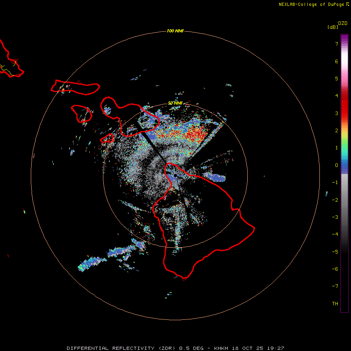Click the red band of the color bar

tap(344, 105)
